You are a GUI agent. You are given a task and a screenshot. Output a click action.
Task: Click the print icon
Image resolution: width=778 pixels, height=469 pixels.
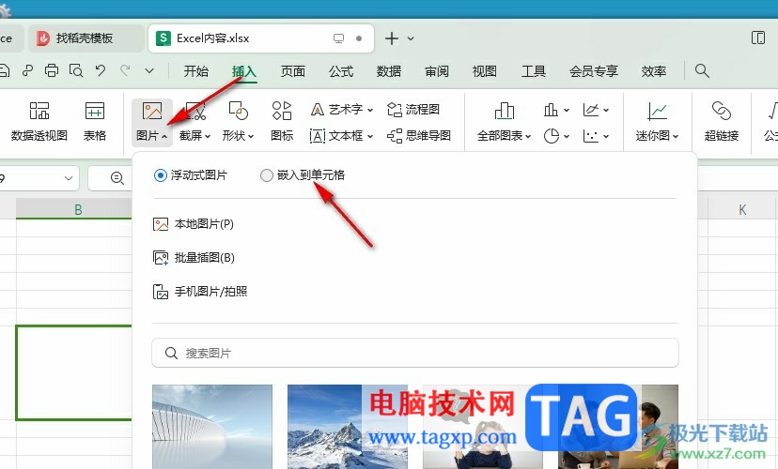coord(52,71)
